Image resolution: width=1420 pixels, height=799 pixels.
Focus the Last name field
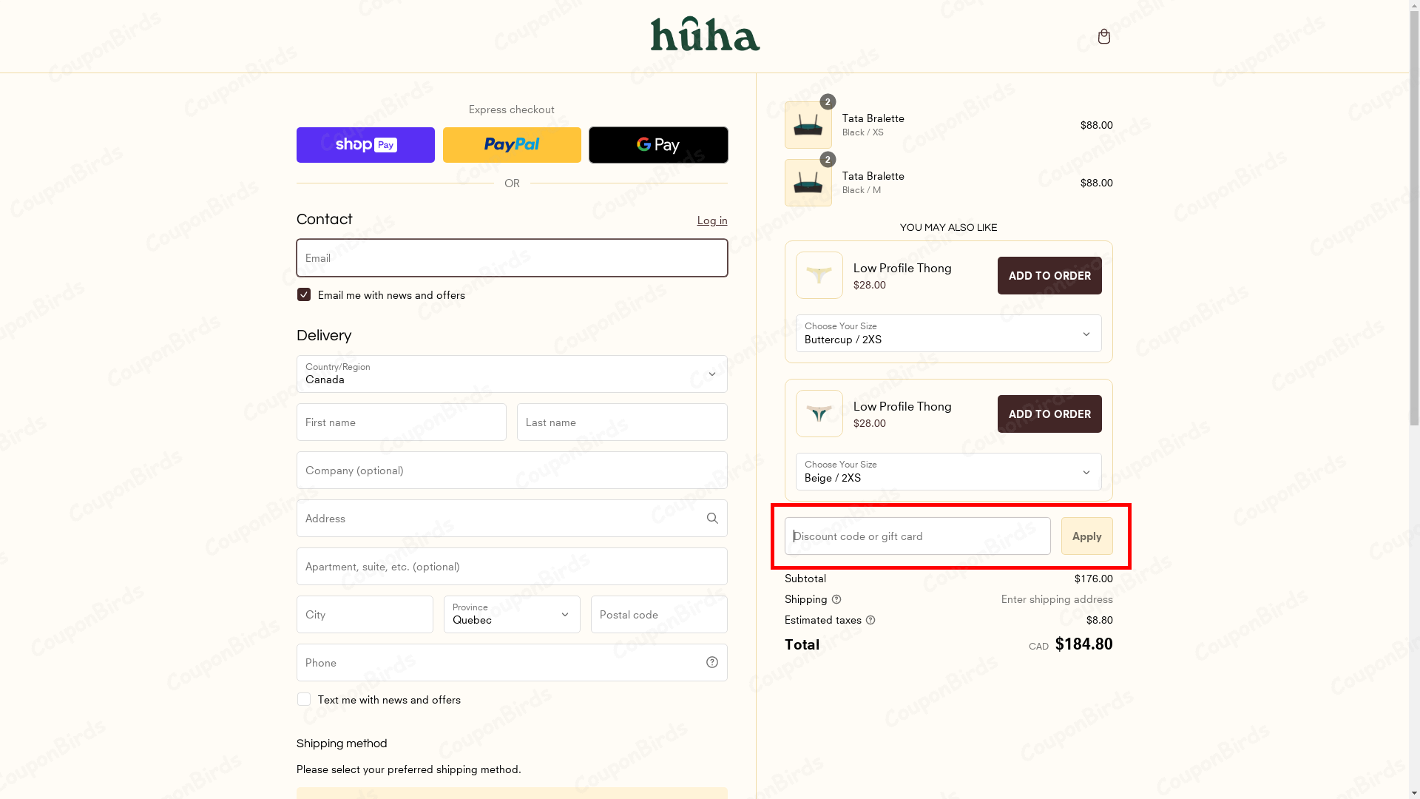tap(622, 422)
